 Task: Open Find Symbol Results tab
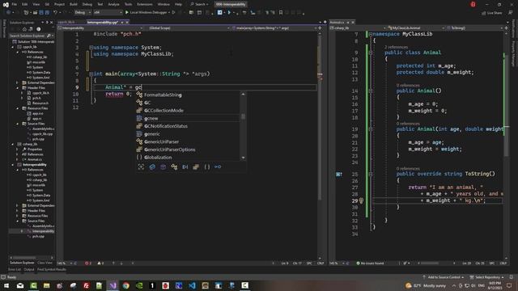coord(52,269)
